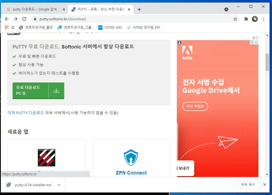Click the 항상 사용 가능 text
The height and width of the screenshot is (195, 272).
pos(31,65)
